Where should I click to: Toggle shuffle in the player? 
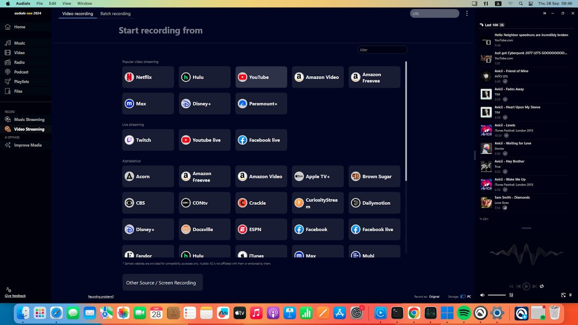pyautogui.click(x=511, y=286)
